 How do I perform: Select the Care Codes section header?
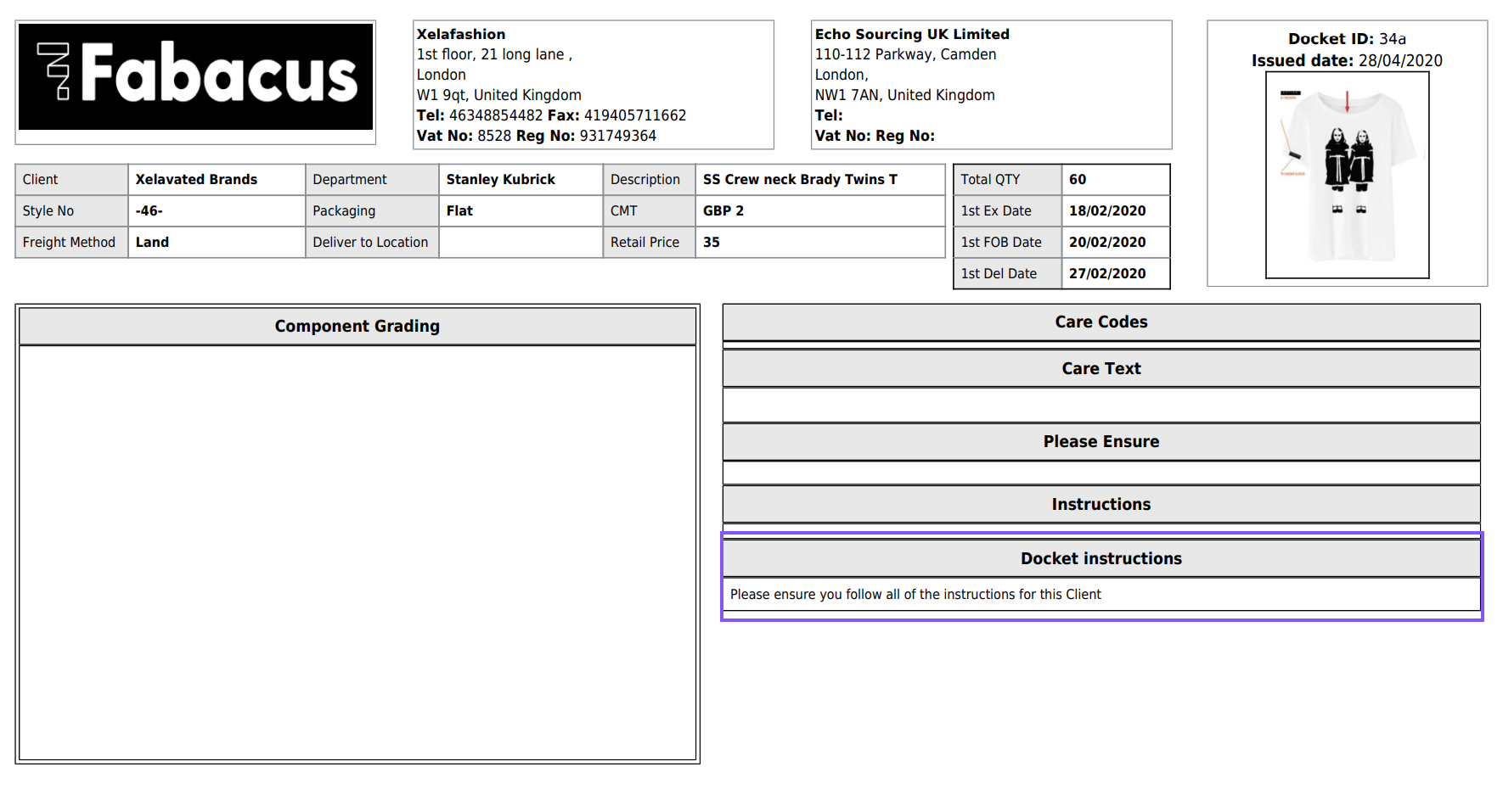pos(1101,322)
